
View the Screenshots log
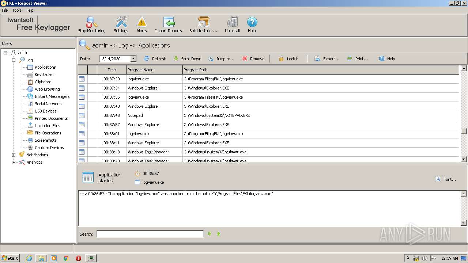point(45,140)
